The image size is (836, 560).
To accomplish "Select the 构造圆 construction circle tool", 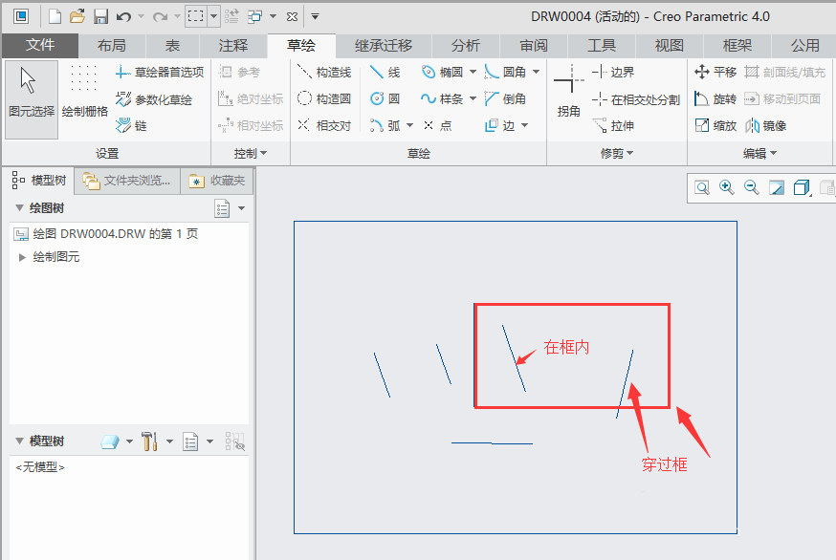I will coord(332,99).
